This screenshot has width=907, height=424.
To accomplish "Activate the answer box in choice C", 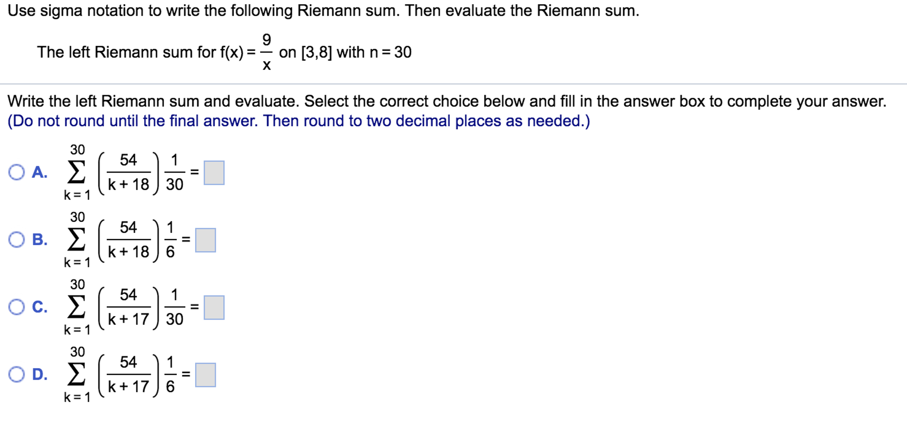I will pyautogui.click(x=214, y=307).
